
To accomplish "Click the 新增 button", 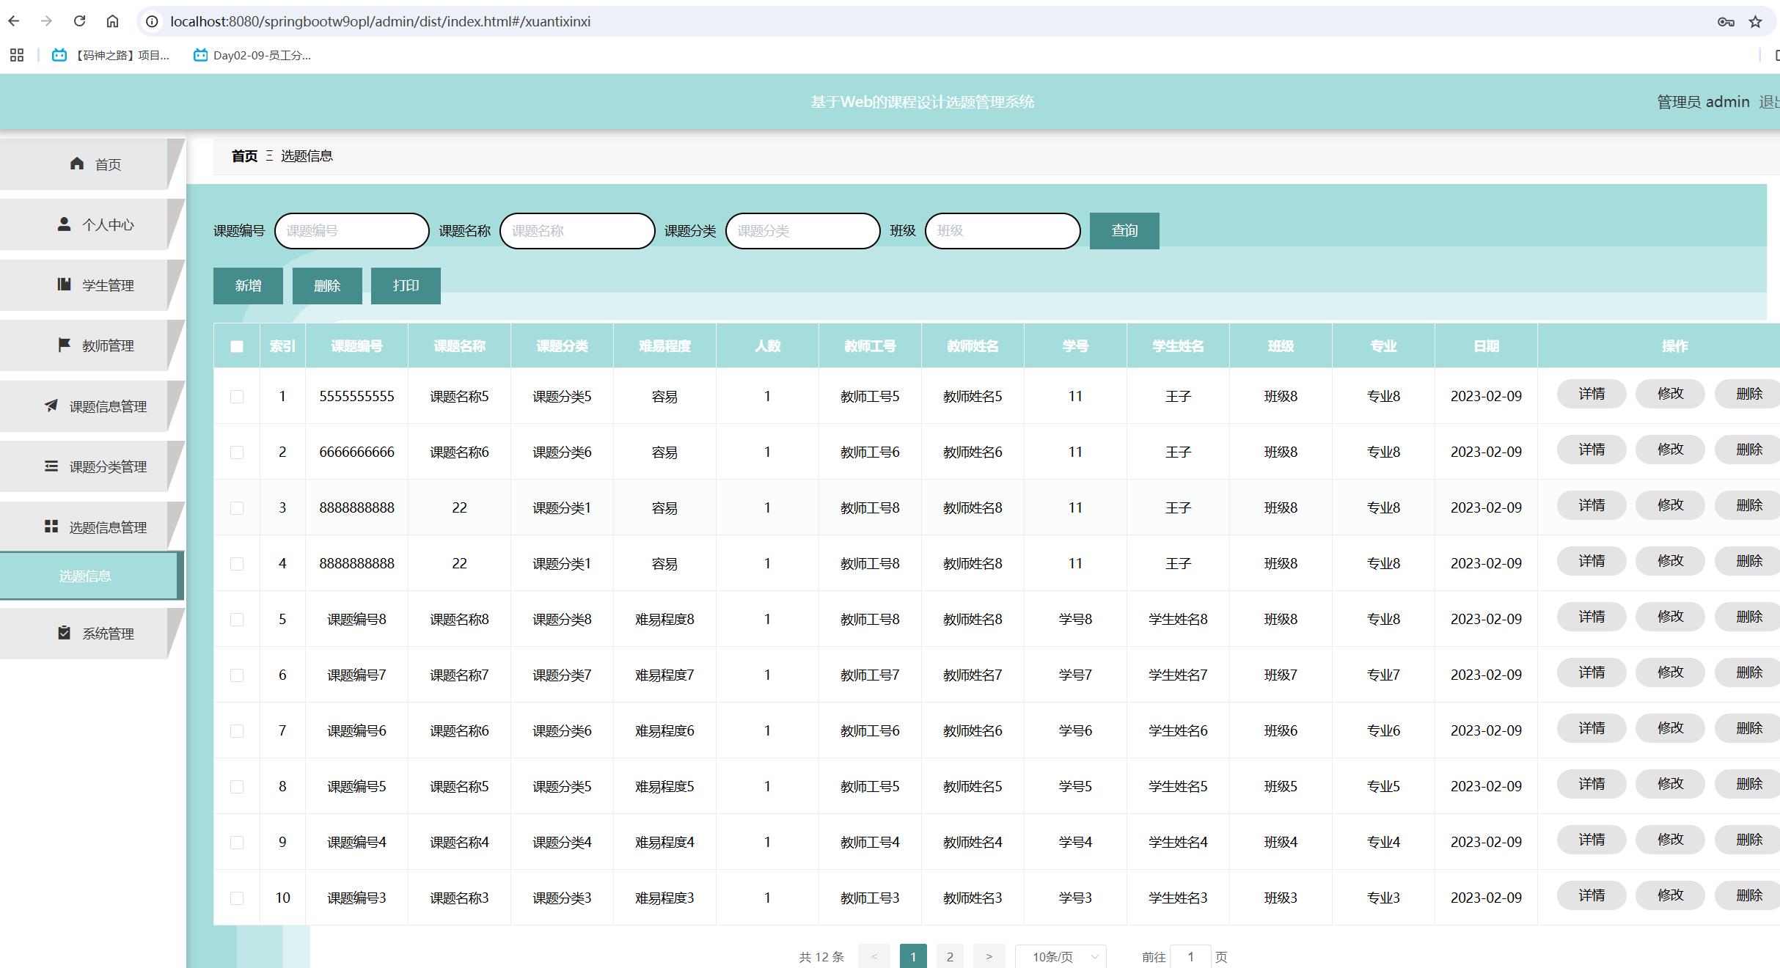I will 248,286.
